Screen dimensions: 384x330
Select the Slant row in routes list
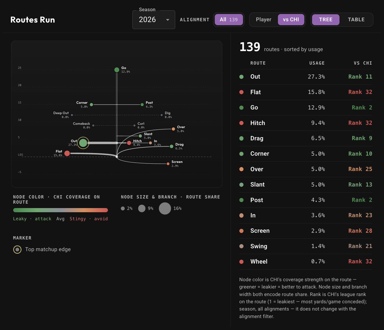tap(306, 184)
